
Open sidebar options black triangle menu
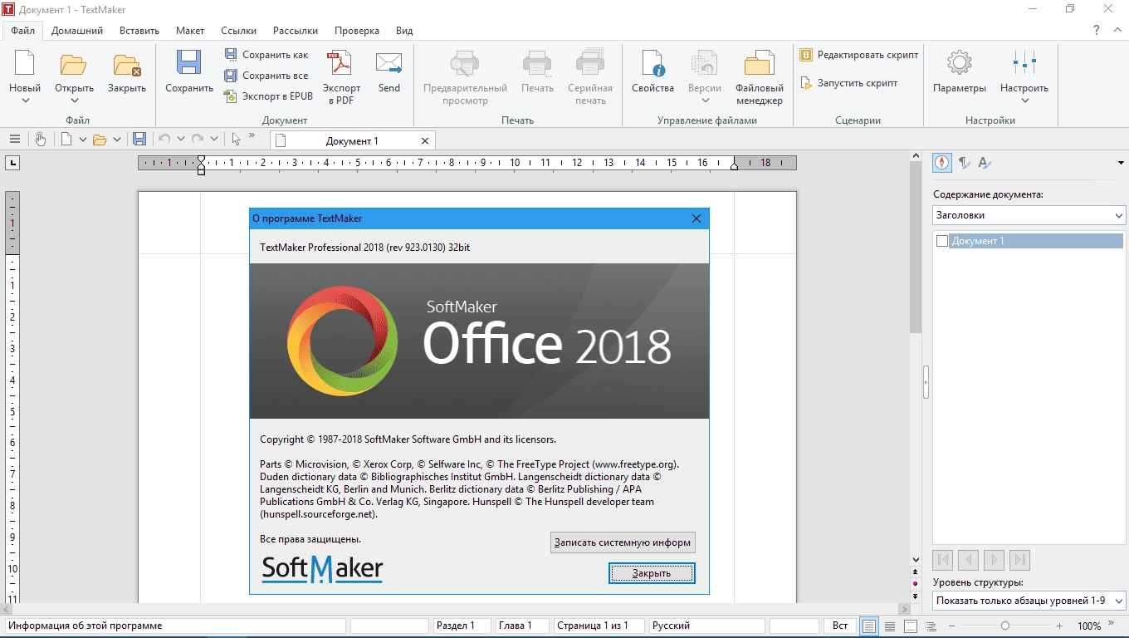[x=1121, y=163]
